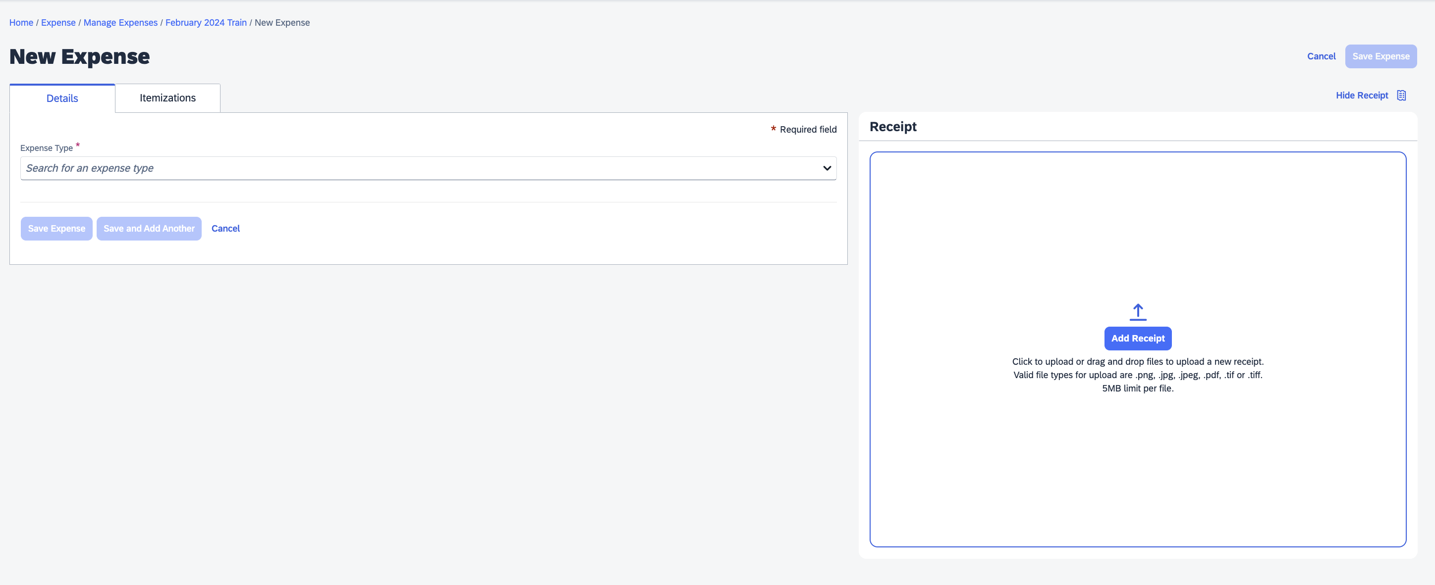Click the upload arrow icon above Add Receipt
Screen dimensions: 1435x585
pos(1138,312)
